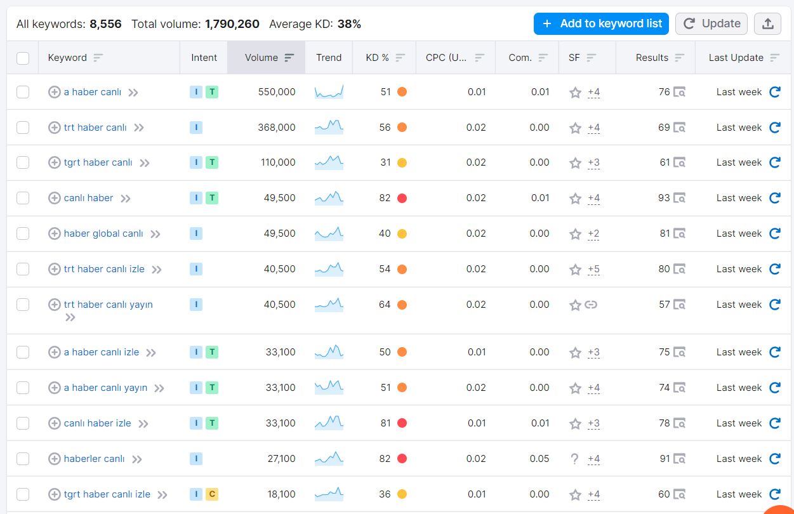The width and height of the screenshot is (794, 514).
Task: Select checkbox for 'haberler canlı'
Action: [x=23, y=459]
